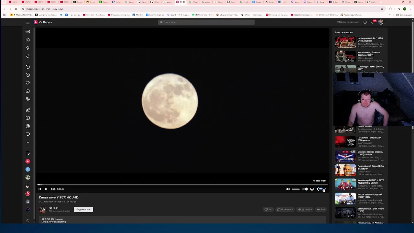Screen dimensions: 414x233
Task: Open the browser extensions puzzle icon
Action: (390, 9)
